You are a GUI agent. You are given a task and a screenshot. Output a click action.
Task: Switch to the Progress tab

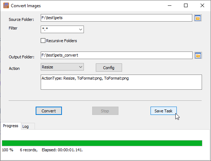(x=10, y=126)
